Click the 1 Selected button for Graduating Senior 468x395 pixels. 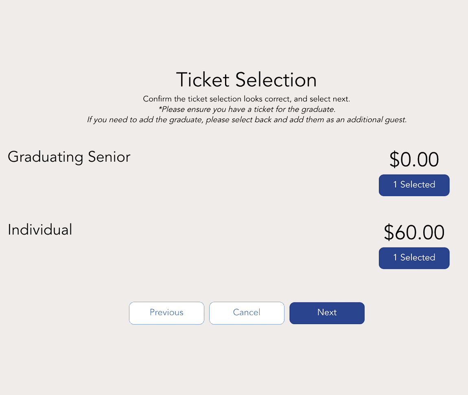pyautogui.click(x=414, y=185)
